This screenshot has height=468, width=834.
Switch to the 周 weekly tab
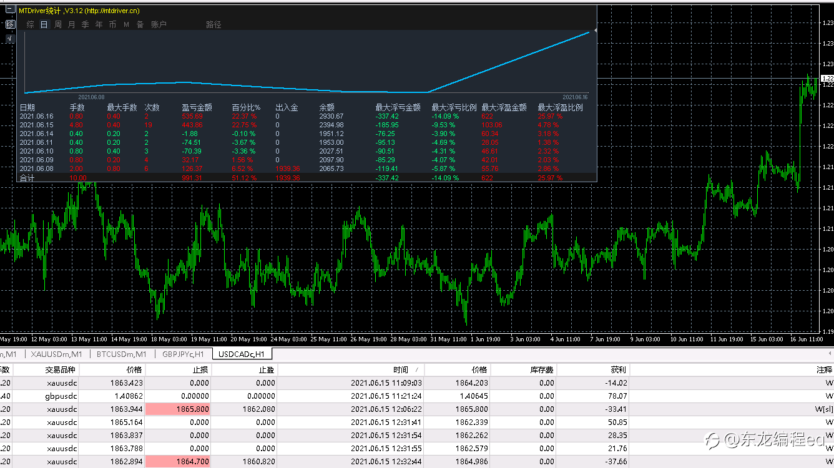pos(58,24)
